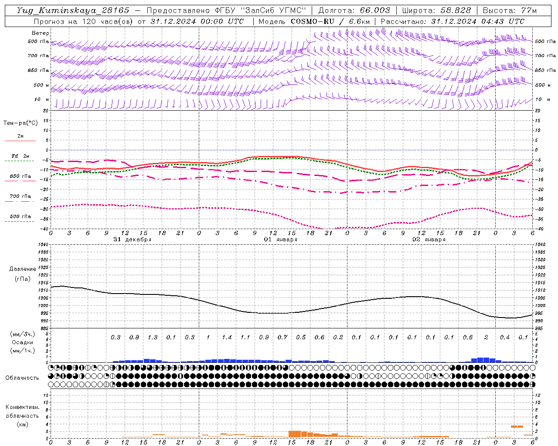This screenshot has width=558, height=446.
Task: Click the precipitation value 0.8
Action: 134,338
